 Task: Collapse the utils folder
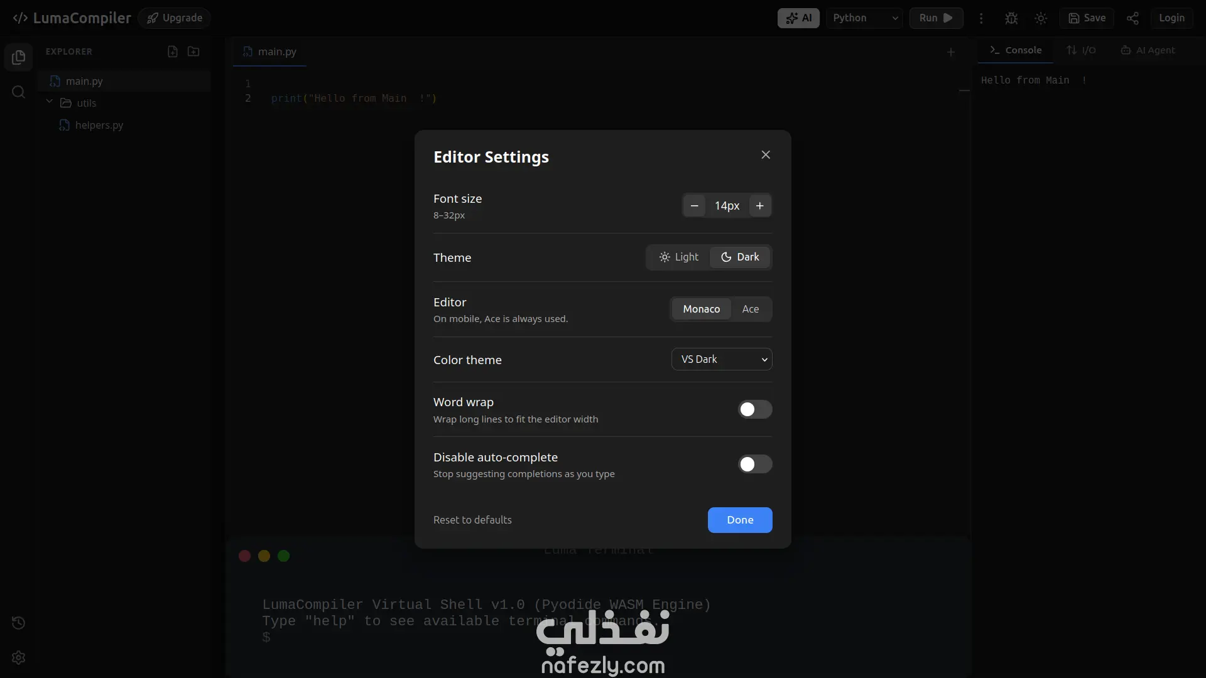49,102
